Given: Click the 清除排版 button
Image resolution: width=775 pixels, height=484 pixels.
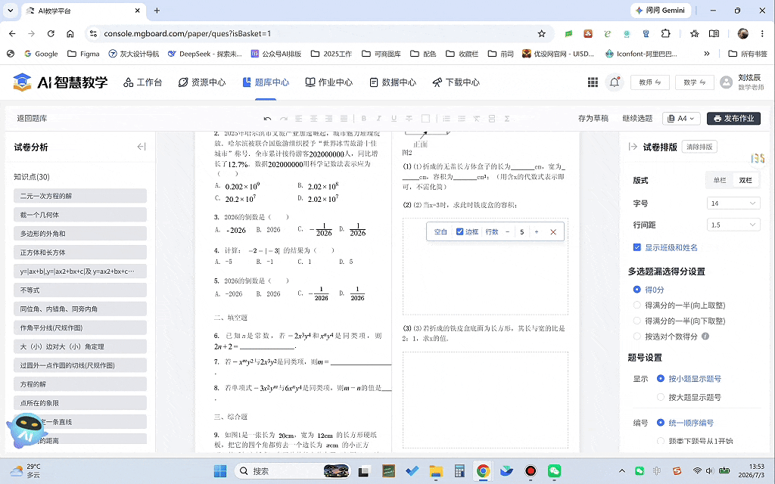Looking at the screenshot, I should tap(699, 147).
